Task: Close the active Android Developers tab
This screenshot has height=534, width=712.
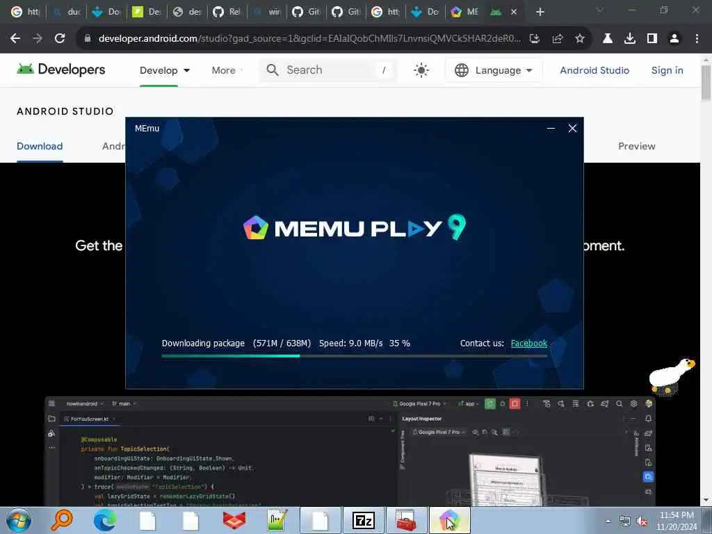Action: (514, 12)
